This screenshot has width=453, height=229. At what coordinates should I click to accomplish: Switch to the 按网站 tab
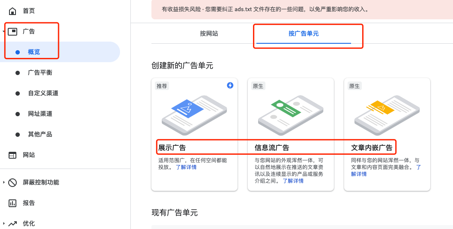(x=209, y=33)
